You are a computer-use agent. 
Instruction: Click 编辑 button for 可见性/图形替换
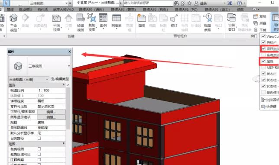[51, 112]
